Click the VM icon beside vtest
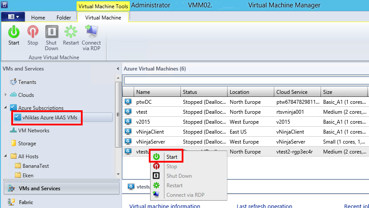This screenshot has width=369, height=208. click(128, 112)
